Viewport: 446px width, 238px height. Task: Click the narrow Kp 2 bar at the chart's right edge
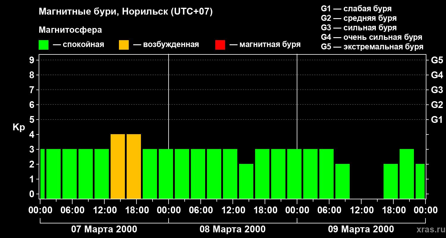[420, 181]
